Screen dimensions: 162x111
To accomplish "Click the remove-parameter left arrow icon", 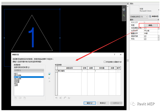I will click(x=49, y=78).
